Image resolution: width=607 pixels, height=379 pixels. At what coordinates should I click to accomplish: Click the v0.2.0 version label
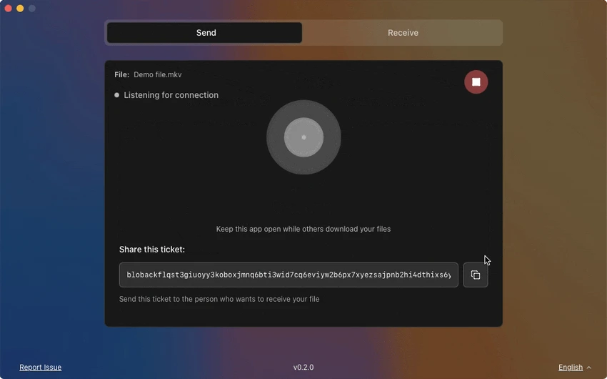pos(303,368)
